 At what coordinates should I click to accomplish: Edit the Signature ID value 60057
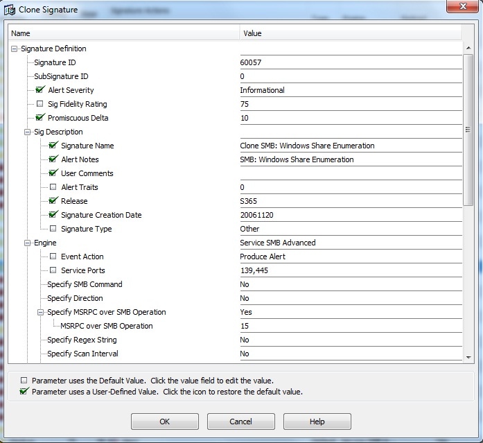point(351,62)
